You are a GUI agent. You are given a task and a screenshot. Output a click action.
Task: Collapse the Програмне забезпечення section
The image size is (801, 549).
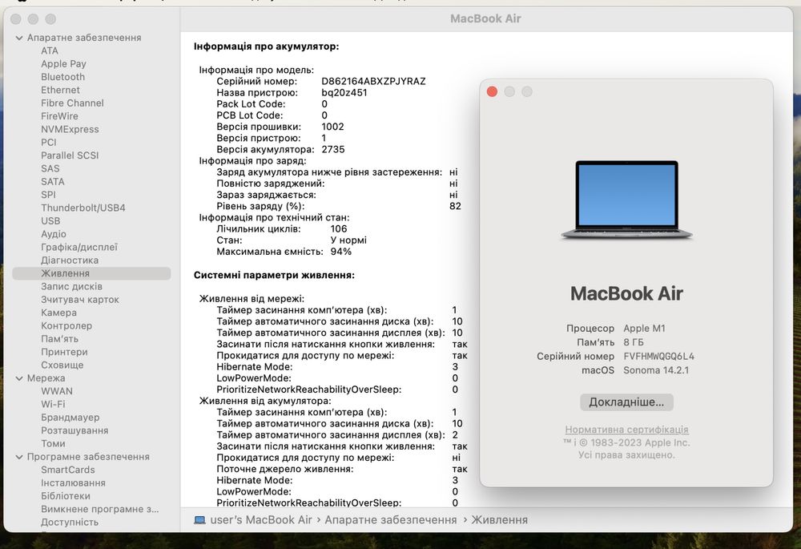tap(19, 457)
